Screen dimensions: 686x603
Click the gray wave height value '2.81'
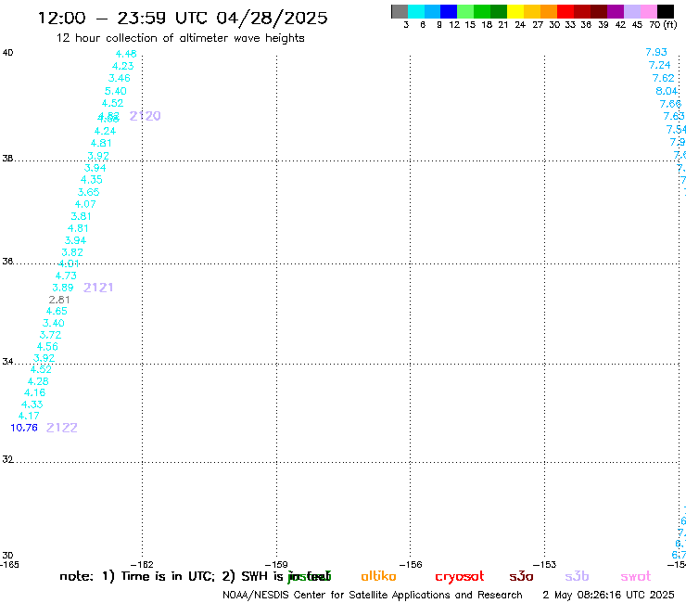tap(59, 300)
